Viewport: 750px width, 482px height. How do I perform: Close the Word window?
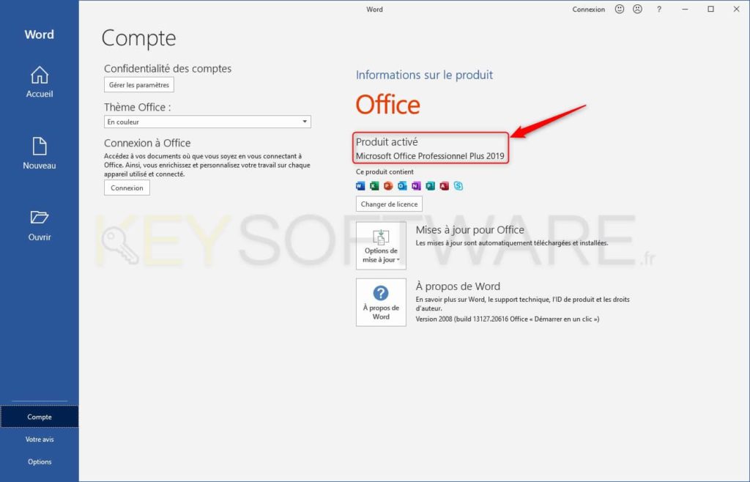(737, 9)
